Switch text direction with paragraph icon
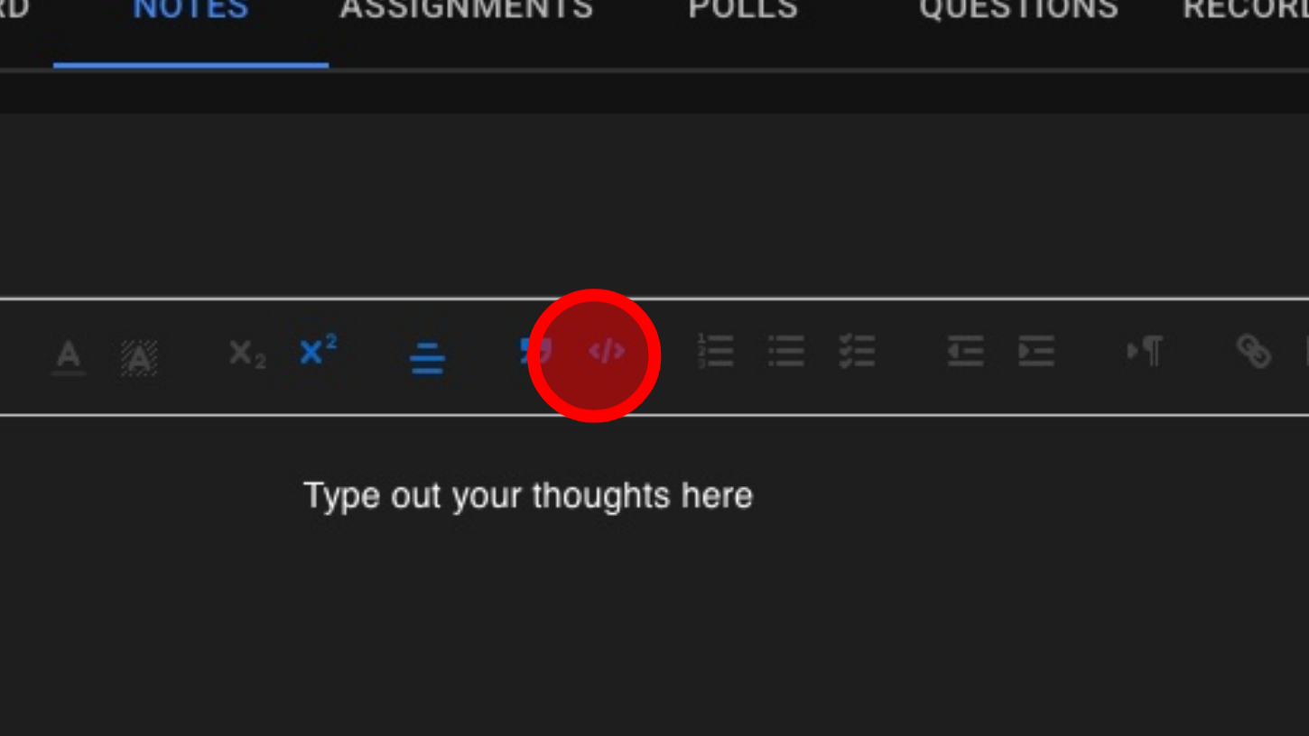The image size is (1309, 736). coord(1145,350)
